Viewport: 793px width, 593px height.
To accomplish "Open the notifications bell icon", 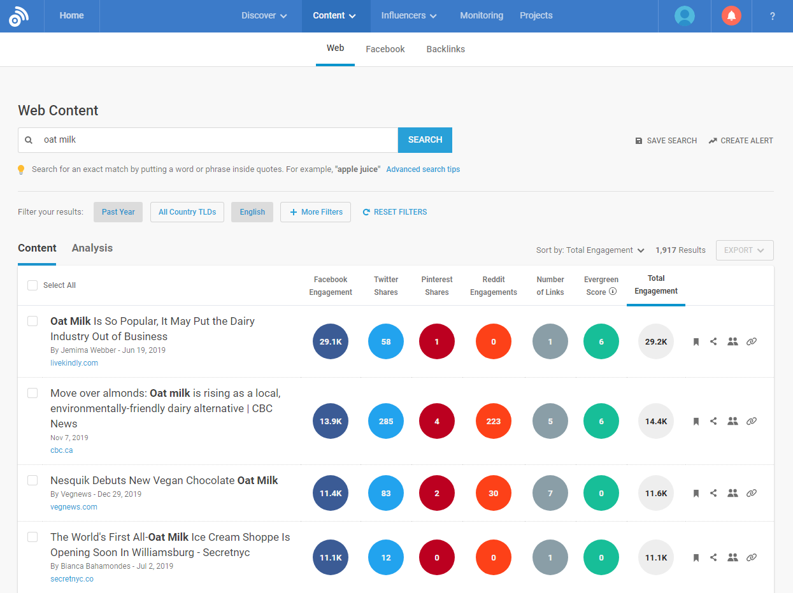I will [x=731, y=15].
